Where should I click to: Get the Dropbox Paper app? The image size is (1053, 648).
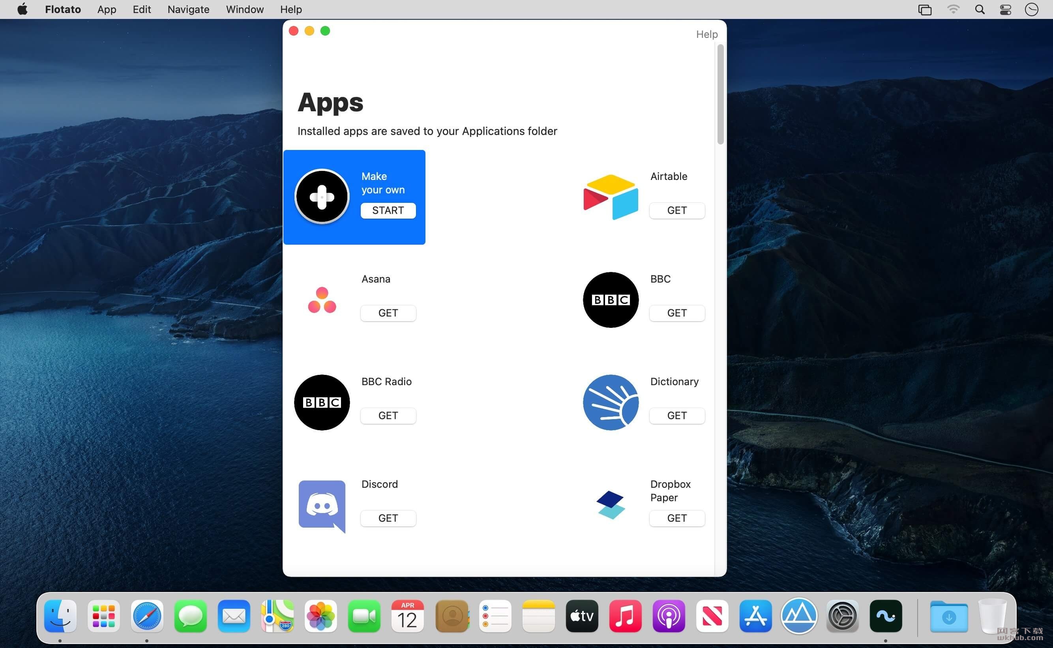click(x=677, y=518)
